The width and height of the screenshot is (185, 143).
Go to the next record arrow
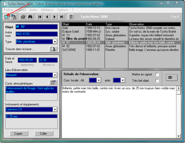click(54, 17)
